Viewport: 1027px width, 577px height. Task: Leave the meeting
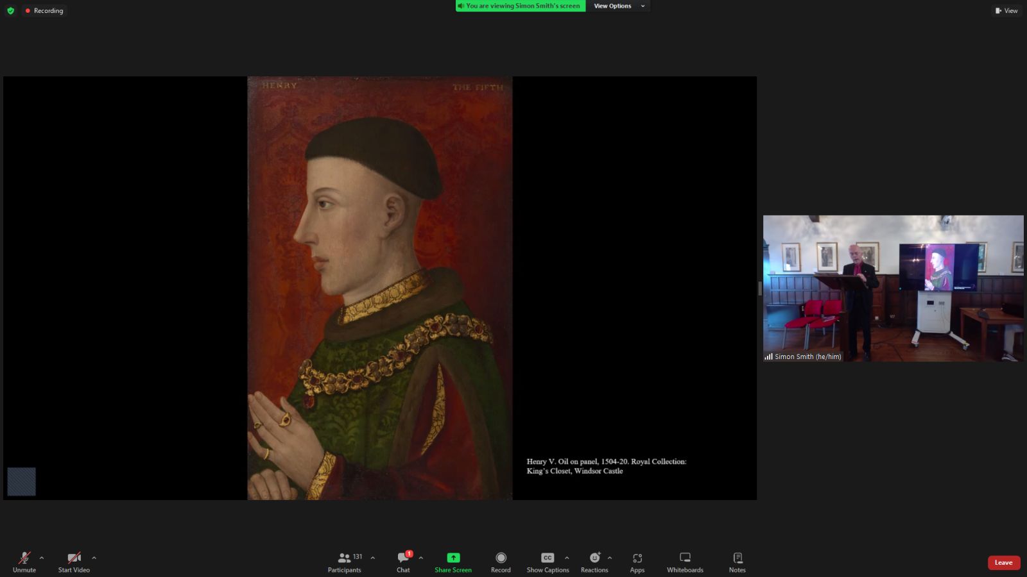[x=1003, y=562]
